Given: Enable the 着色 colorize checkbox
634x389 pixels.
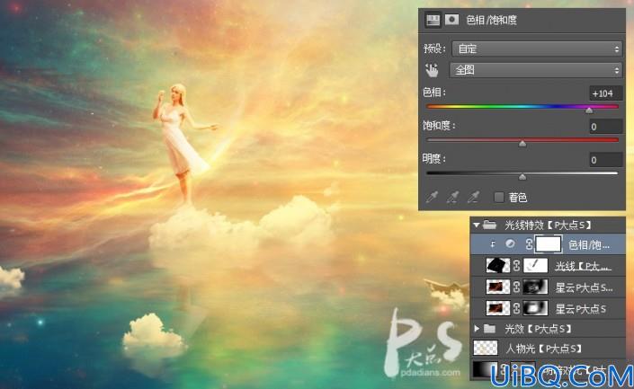Looking at the screenshot, I should click(x=499, y=197).
